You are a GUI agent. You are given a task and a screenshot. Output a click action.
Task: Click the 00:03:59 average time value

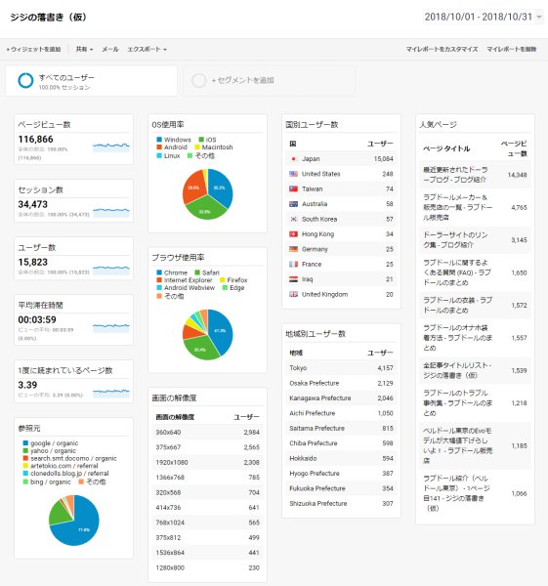click(37, 319)
